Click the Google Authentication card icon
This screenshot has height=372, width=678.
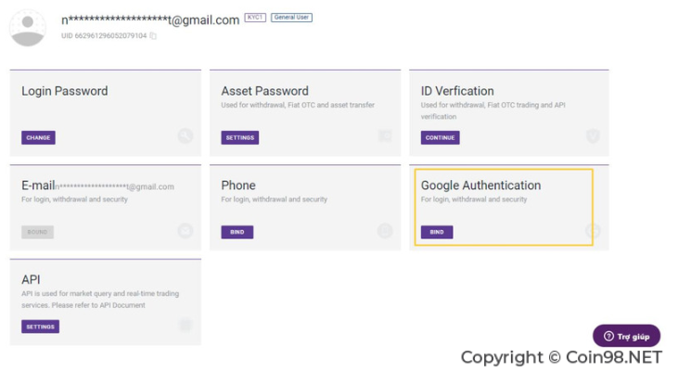(593, 231)
